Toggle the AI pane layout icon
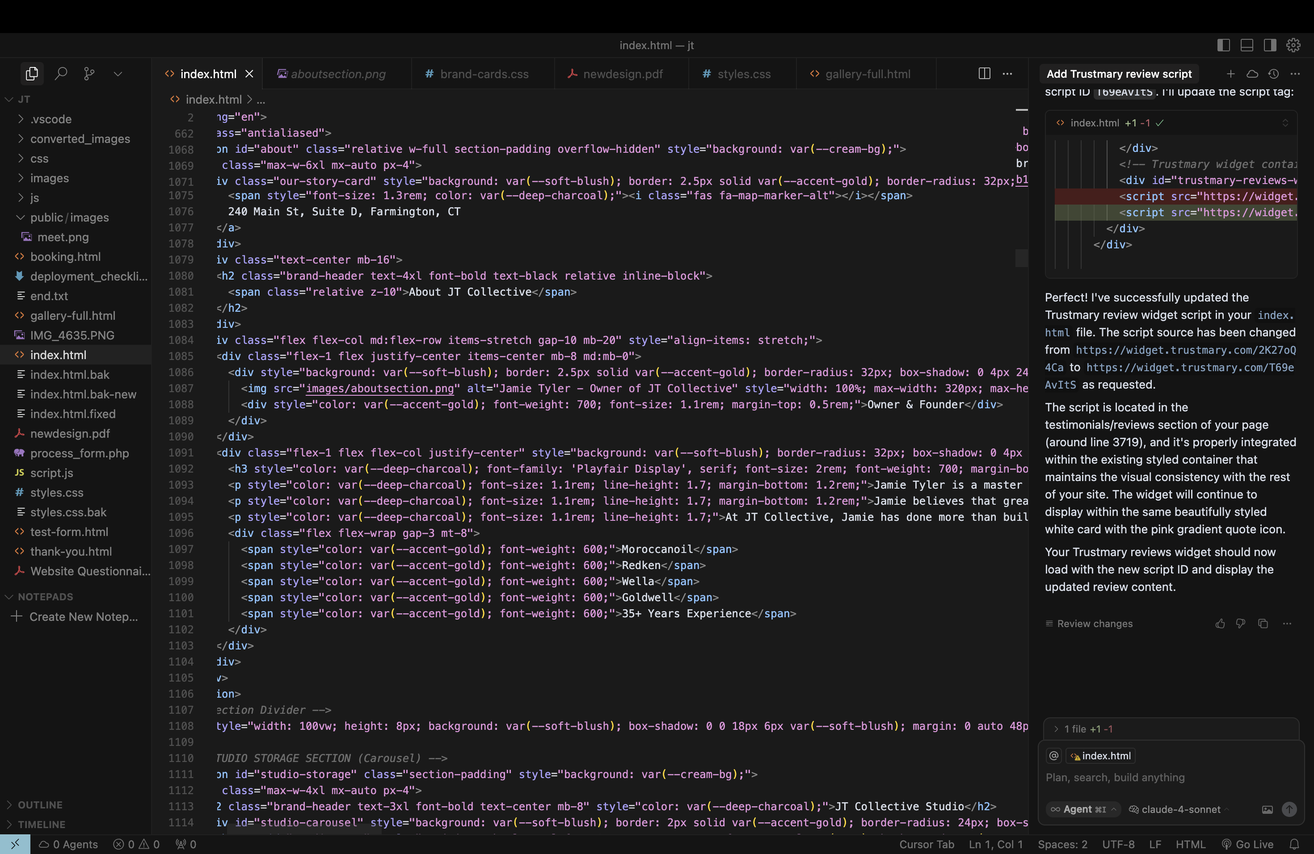 1270,45
